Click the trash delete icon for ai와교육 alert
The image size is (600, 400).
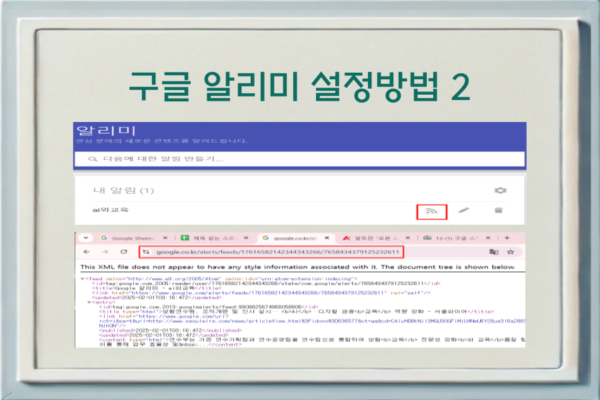coord(498,210)
